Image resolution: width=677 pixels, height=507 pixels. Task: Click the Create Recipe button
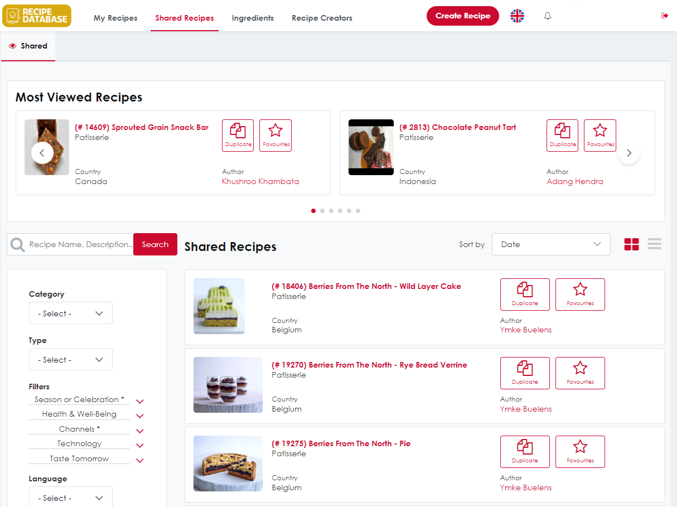[462, 16]
